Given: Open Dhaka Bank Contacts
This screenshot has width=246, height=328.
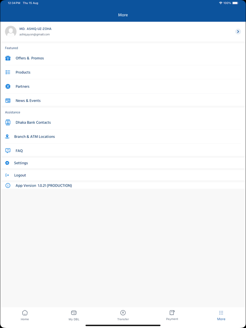Looking at the screenshot, I should pos(123,123).
